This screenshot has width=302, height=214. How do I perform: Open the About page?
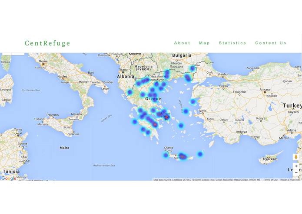pyautogui.click(x=182, y=43)
